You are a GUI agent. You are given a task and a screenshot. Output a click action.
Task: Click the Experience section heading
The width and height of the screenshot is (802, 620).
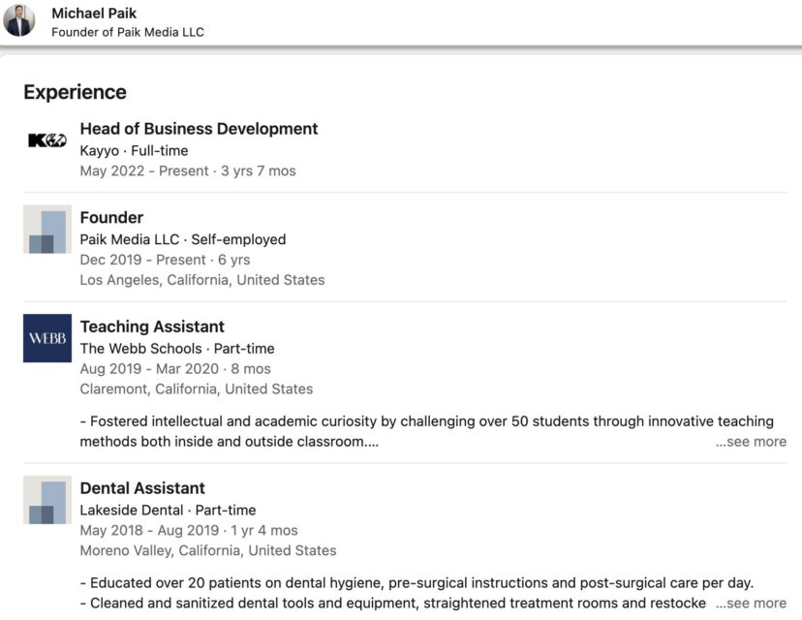75,92
